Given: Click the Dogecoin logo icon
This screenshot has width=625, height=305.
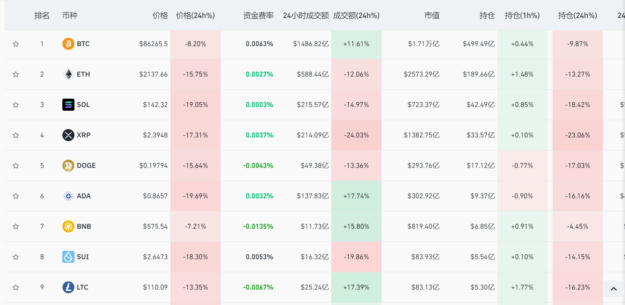Looking at the screenshot, I should point(68,166).
